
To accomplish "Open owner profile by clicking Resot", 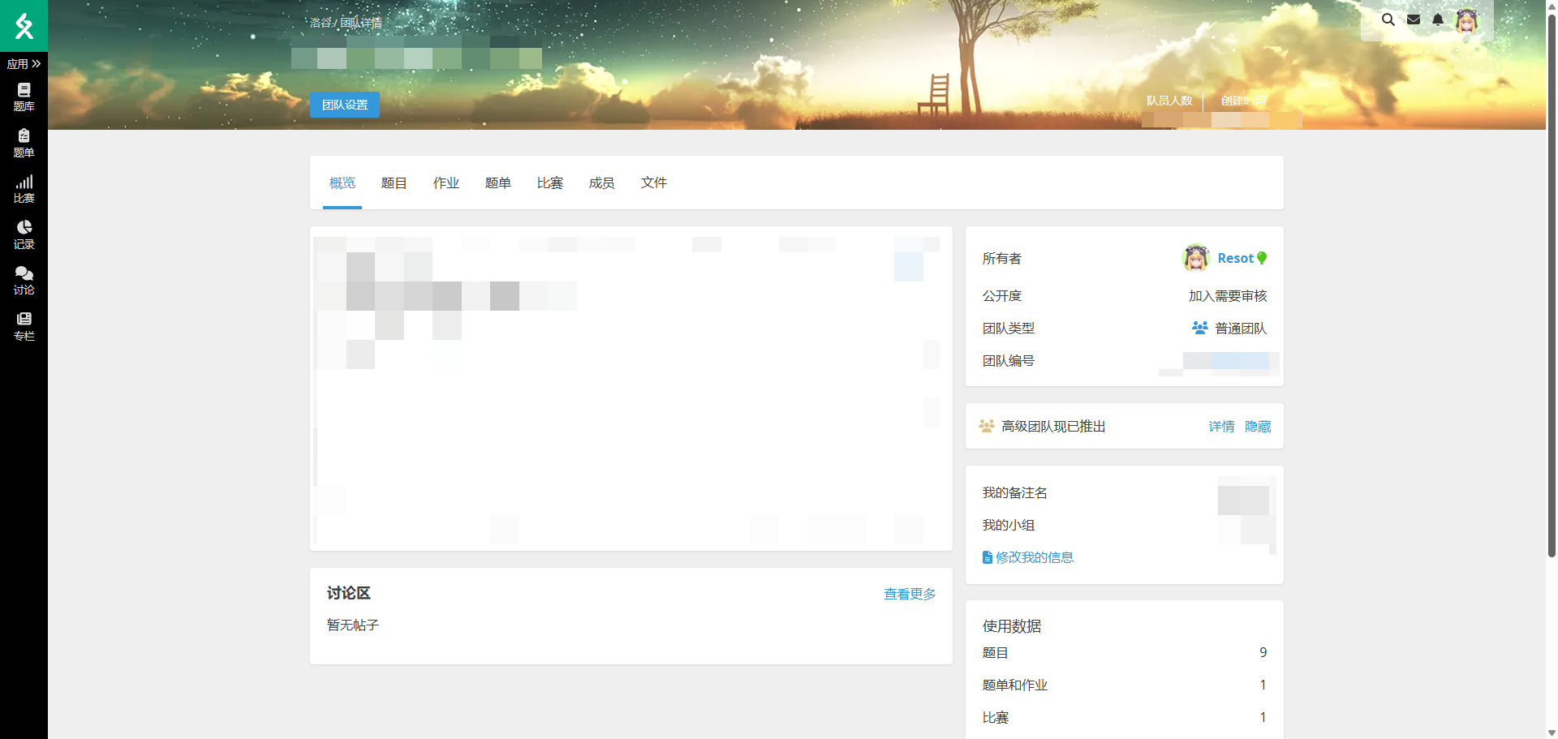I will (x=1234, y=258).
